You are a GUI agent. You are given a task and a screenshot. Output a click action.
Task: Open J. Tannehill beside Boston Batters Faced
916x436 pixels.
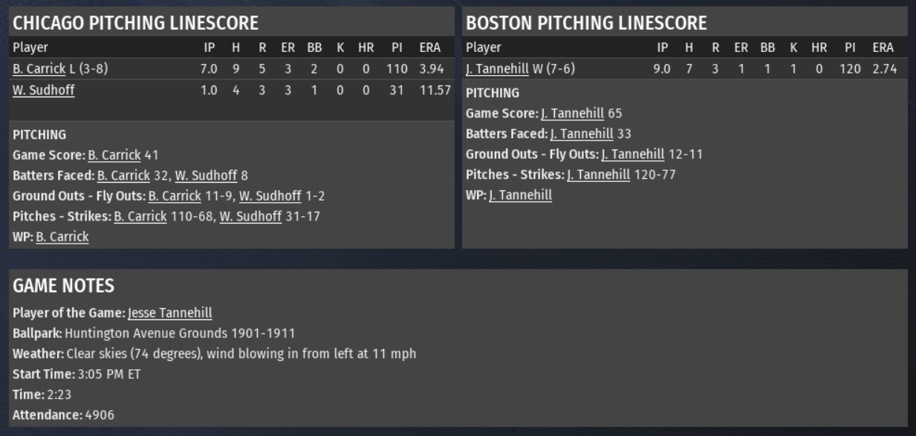coord(582,134)
